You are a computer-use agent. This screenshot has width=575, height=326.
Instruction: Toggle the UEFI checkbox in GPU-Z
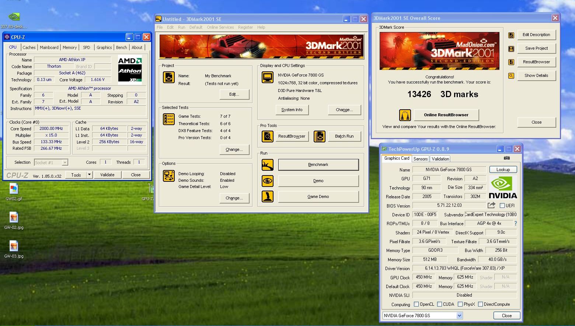coord(502,206)
